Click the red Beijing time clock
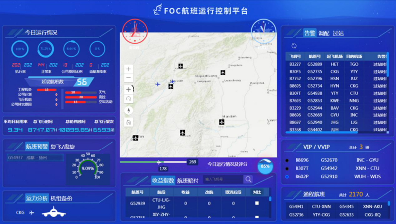This screenshot has width=396, height=224. click(x=135, y=31)
